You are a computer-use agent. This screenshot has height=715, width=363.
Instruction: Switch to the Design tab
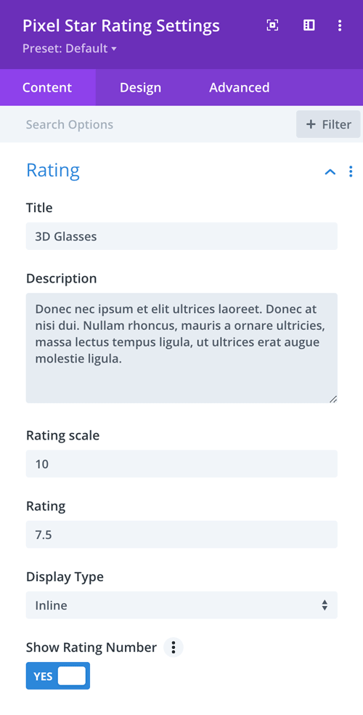click(x=140, y=87)
